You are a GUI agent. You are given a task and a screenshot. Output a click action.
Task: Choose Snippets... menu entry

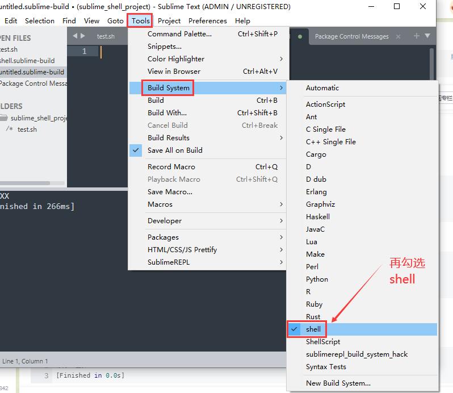[207, 47]
